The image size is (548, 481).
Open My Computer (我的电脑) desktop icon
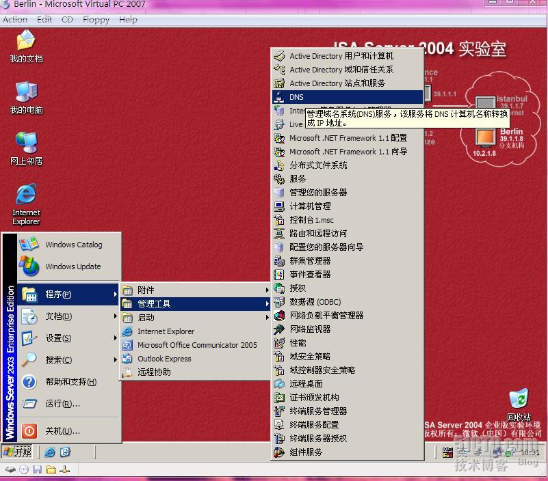pyautogui.click(x=26, y=98)
